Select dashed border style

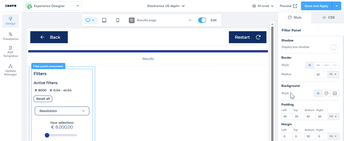326,65
